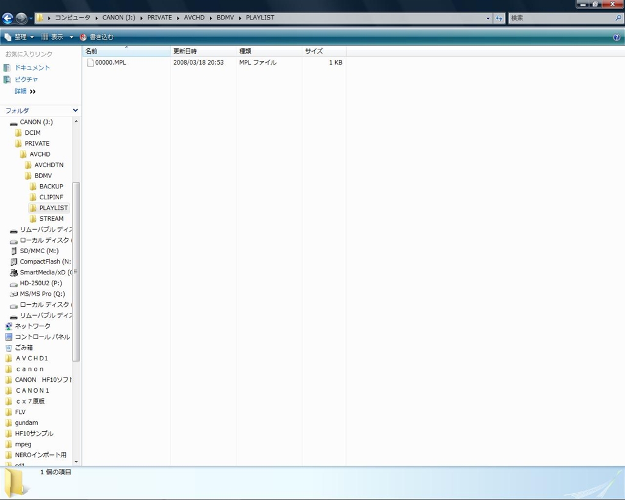Select FLV folder in the tree

coord(20,412)
